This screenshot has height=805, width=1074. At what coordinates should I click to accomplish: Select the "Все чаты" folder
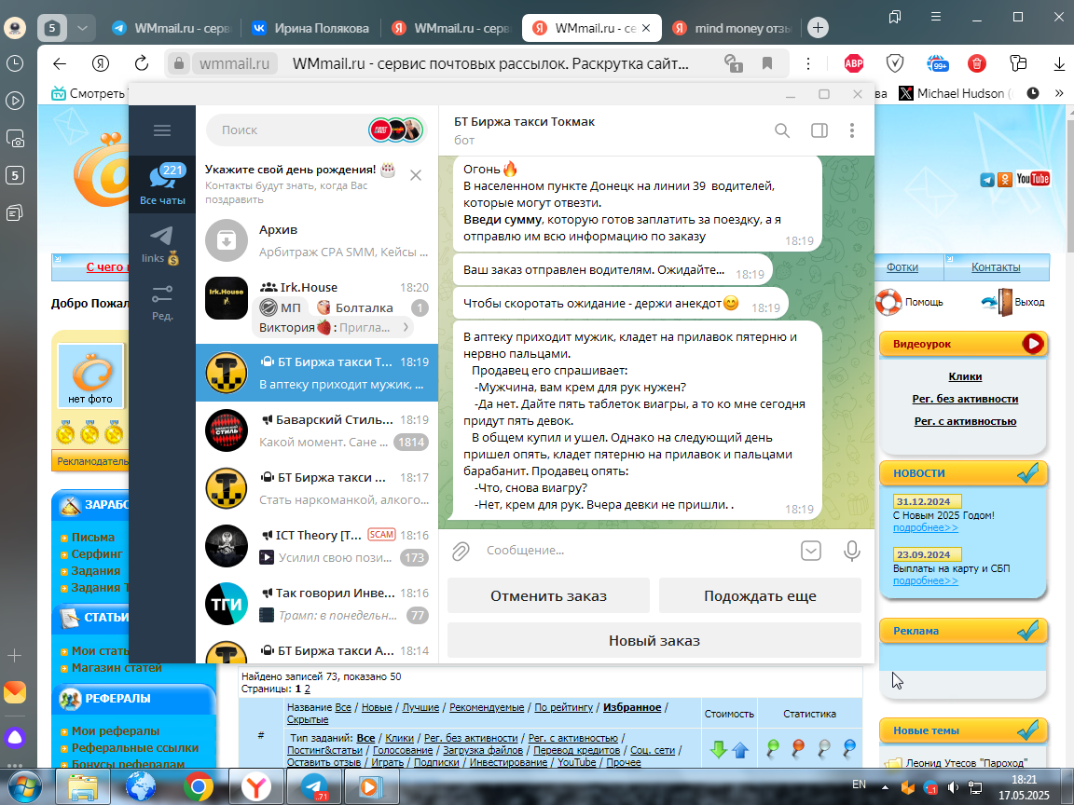(x=162, y=184)
